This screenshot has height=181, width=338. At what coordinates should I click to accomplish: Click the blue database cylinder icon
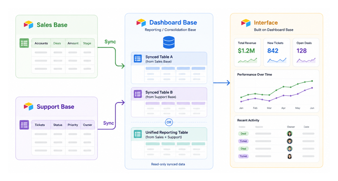(169, 42)
